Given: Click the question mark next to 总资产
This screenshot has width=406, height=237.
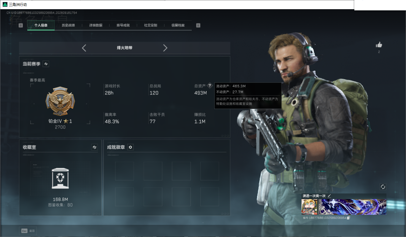Looking at the screenshot, I should (x=210, y=86).
